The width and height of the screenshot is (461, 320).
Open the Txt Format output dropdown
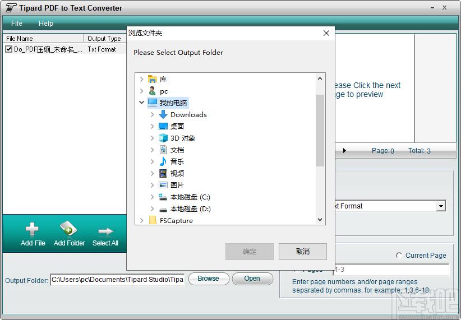[x=440, y=206]
